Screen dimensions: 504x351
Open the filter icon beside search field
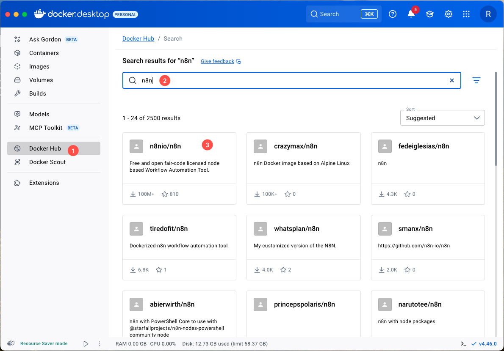(x=476, y=80)
